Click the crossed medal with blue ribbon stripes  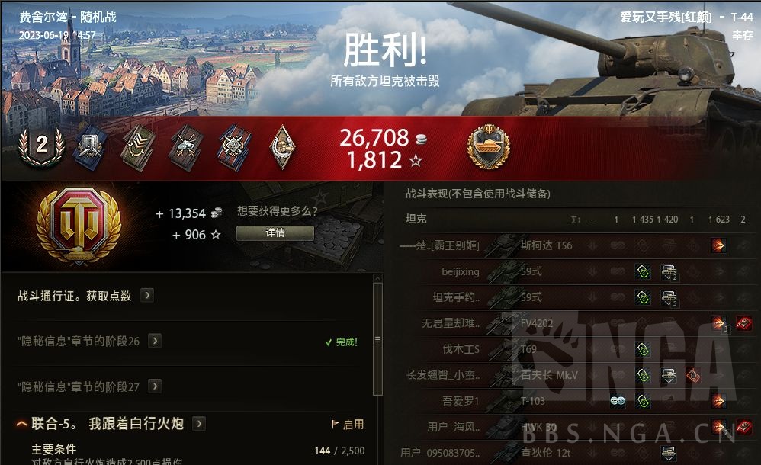click(234, 148)
